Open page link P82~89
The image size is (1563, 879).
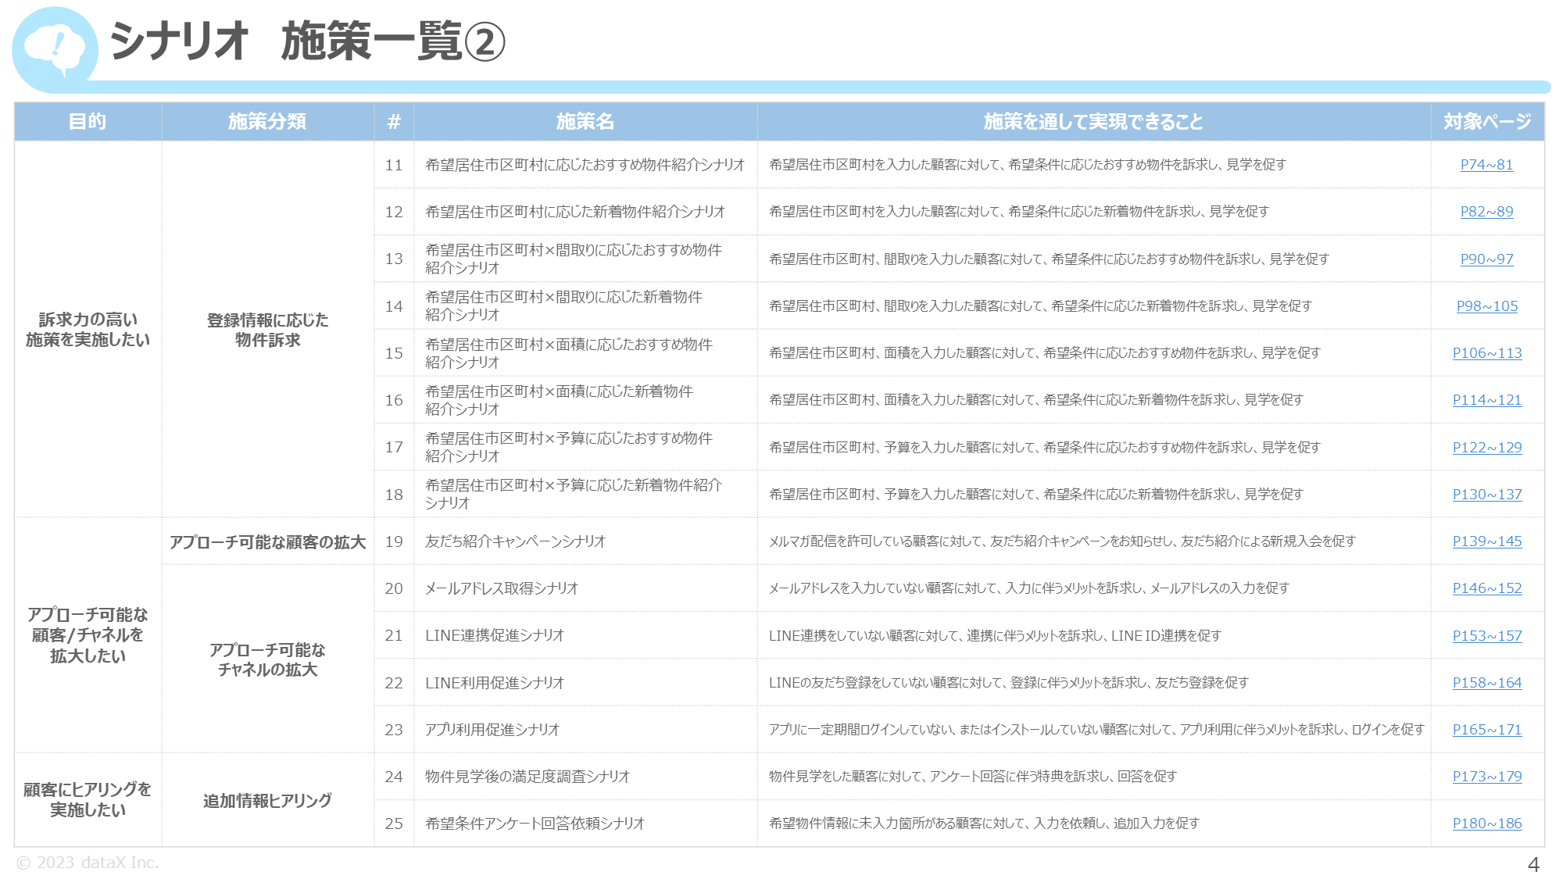pyautogui.click(x=1486, y=212)
